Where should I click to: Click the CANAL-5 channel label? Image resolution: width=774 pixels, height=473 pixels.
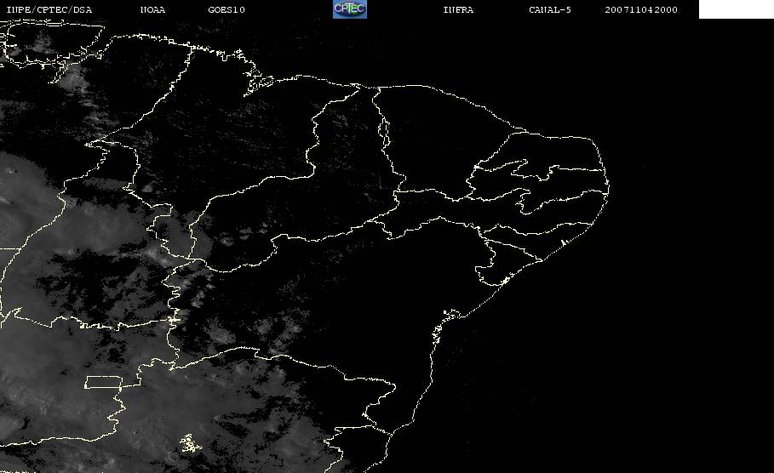(550, 10)
